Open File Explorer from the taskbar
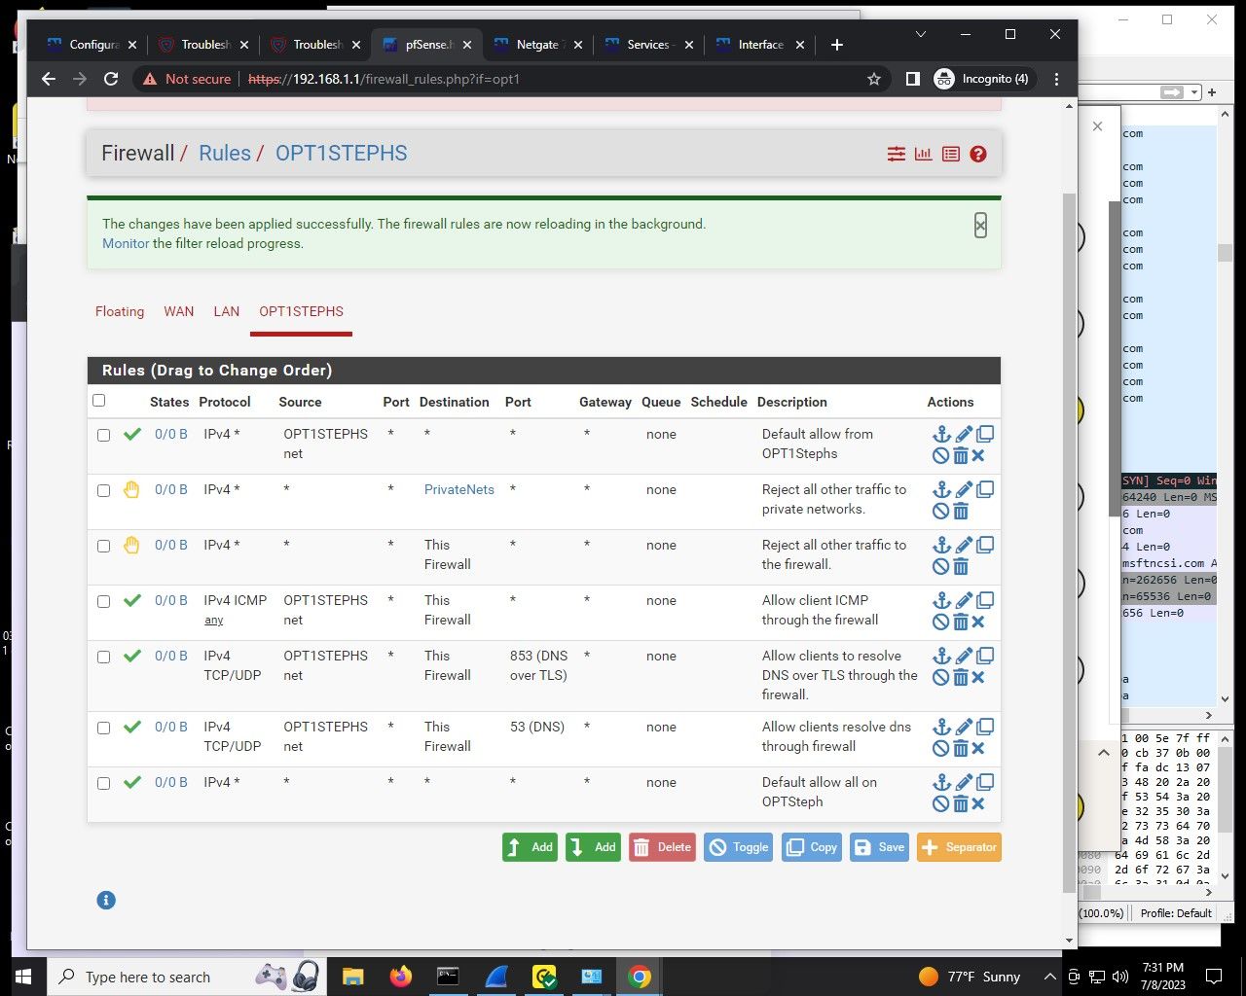The height and width of the screenshot is (996, 1246). point(352,977)
